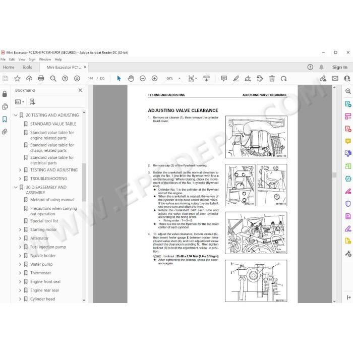Viewport: 353px width, 353px height.
Task: Open attachments paperclip panel
Action: tap(5, 132)
